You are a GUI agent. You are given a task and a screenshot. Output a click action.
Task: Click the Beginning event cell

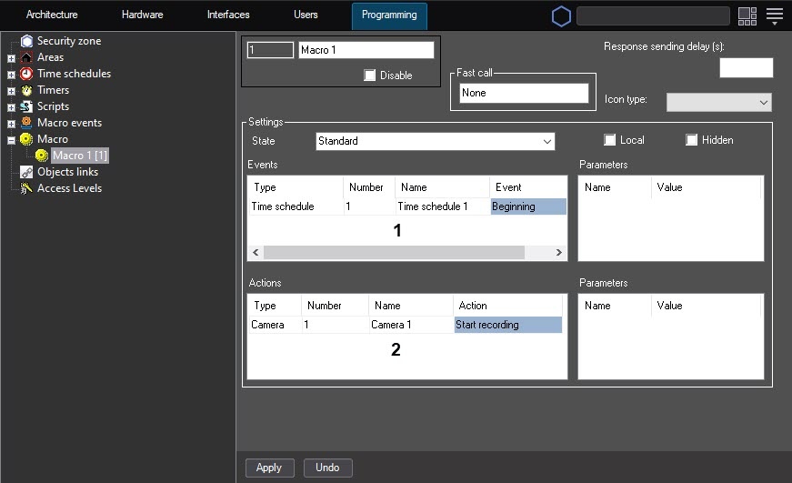pyautogui.click(x=528, y=206)
